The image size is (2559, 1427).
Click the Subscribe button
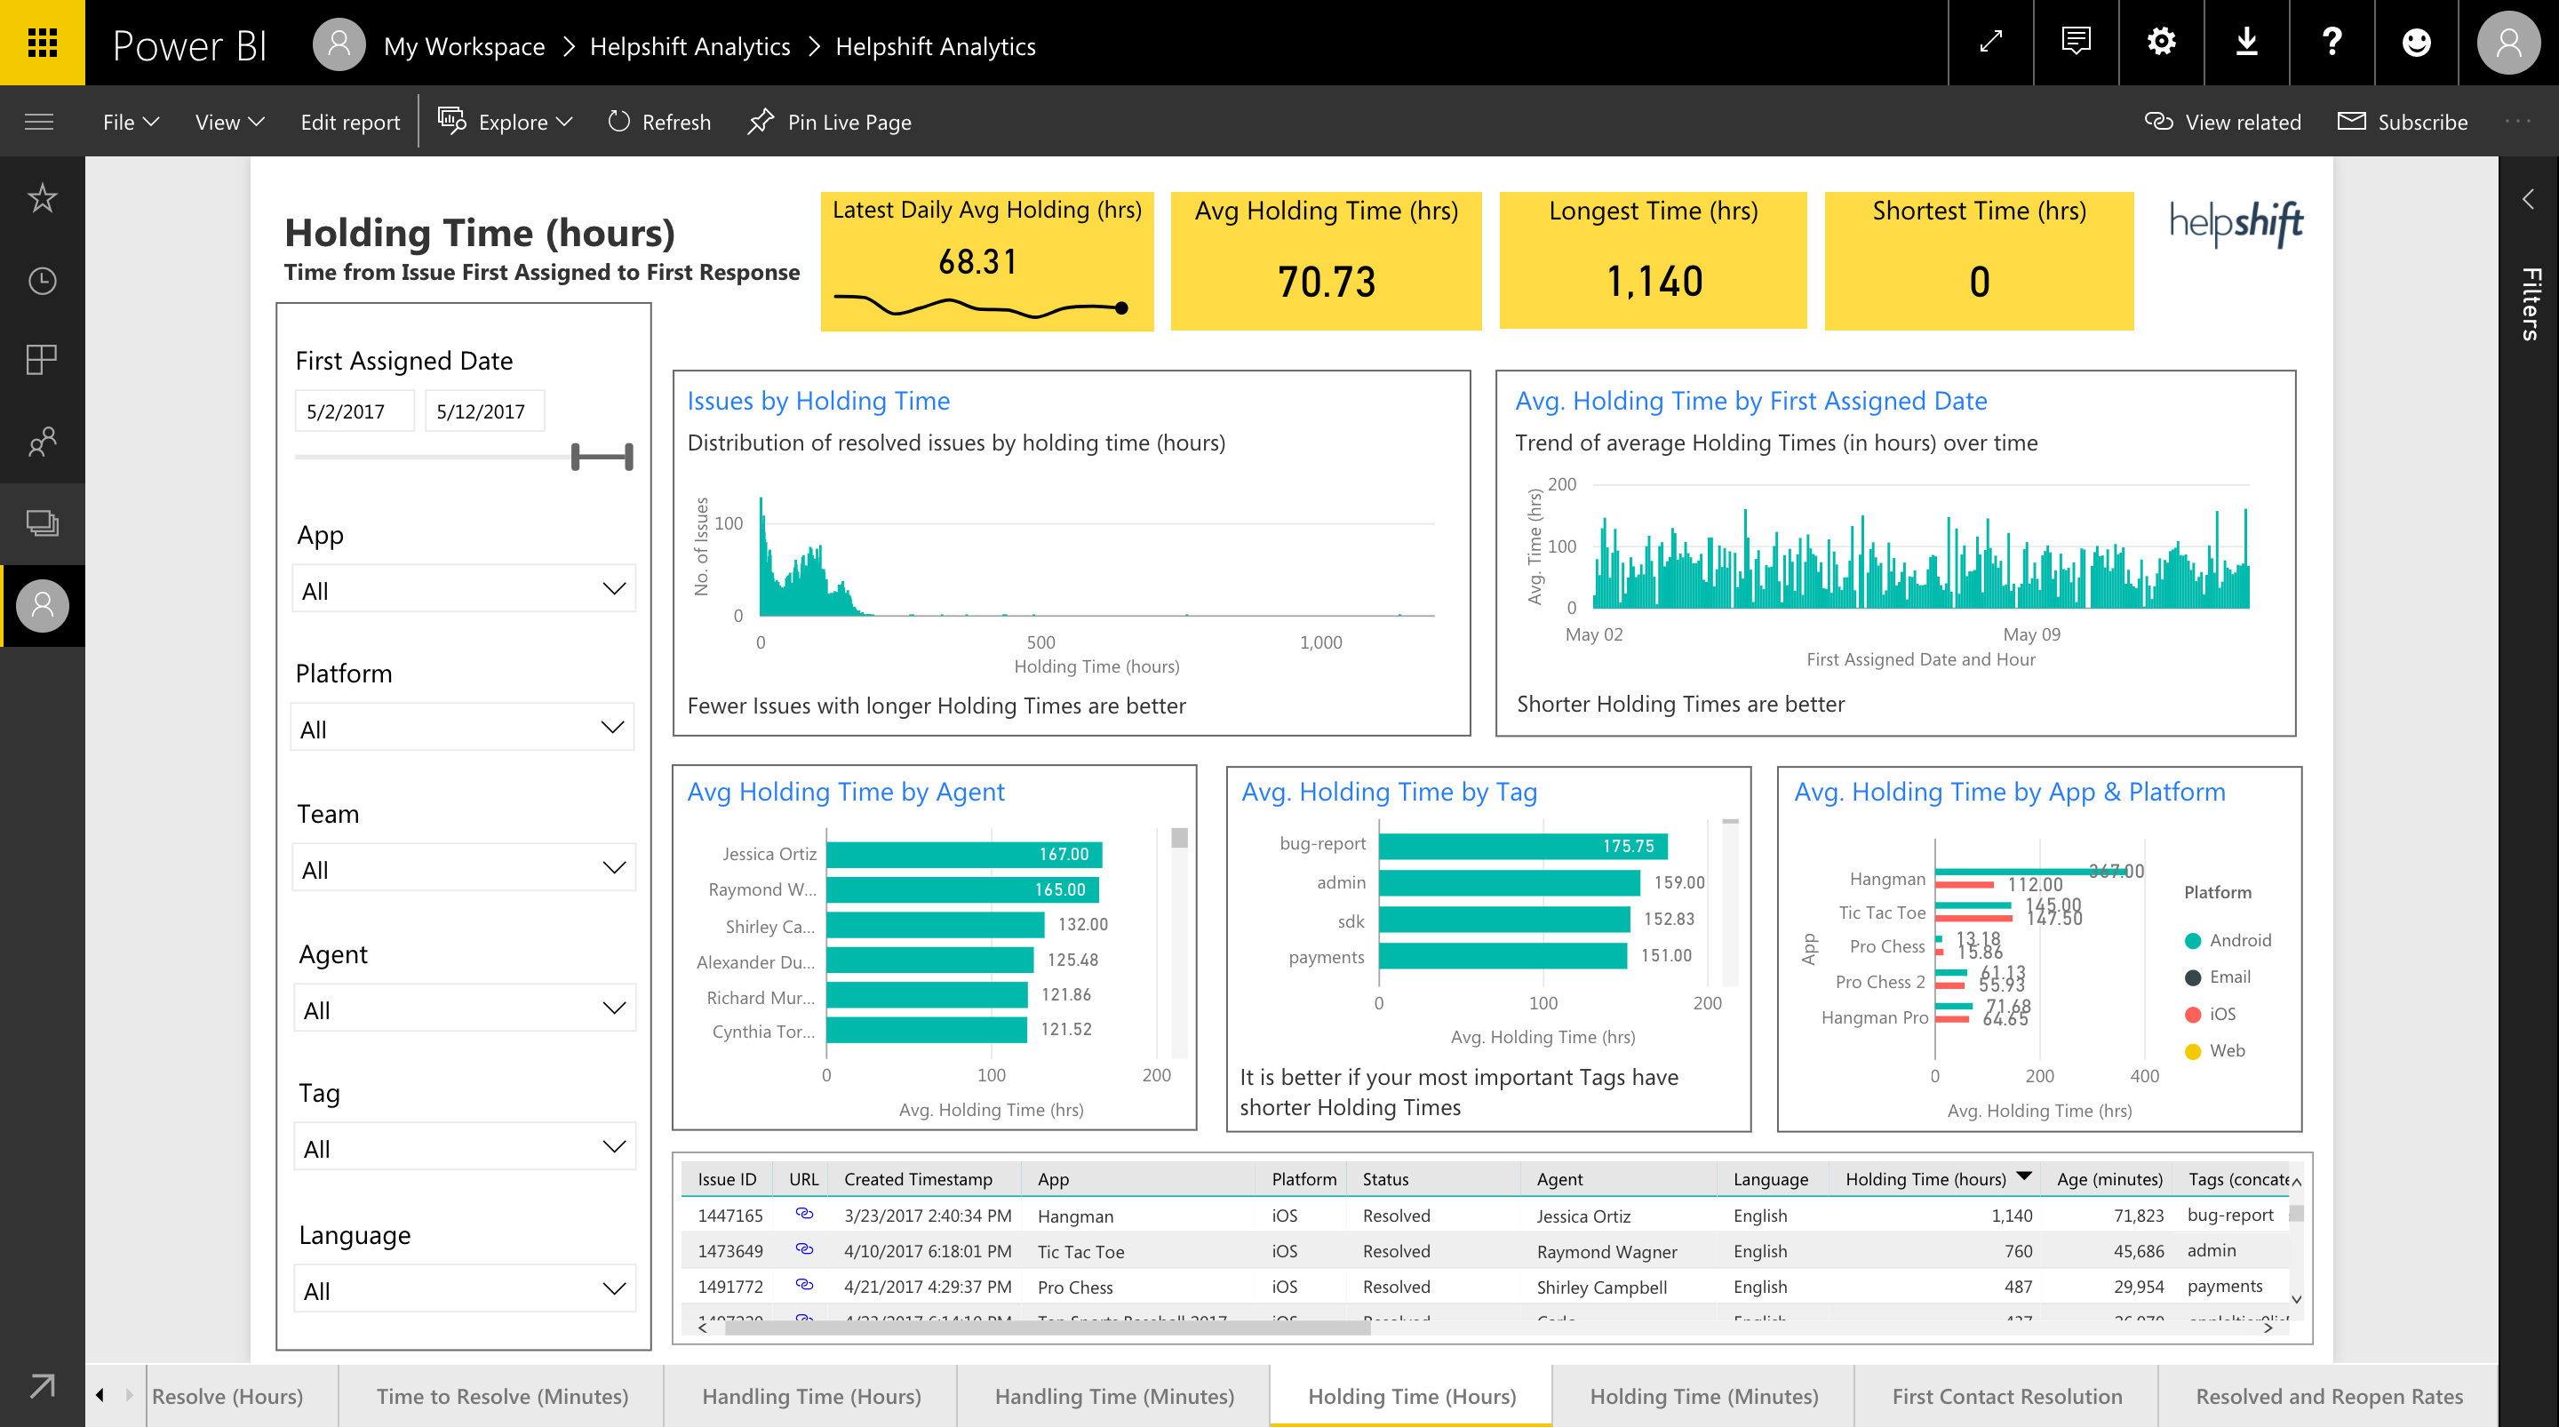coord(2402,123)
